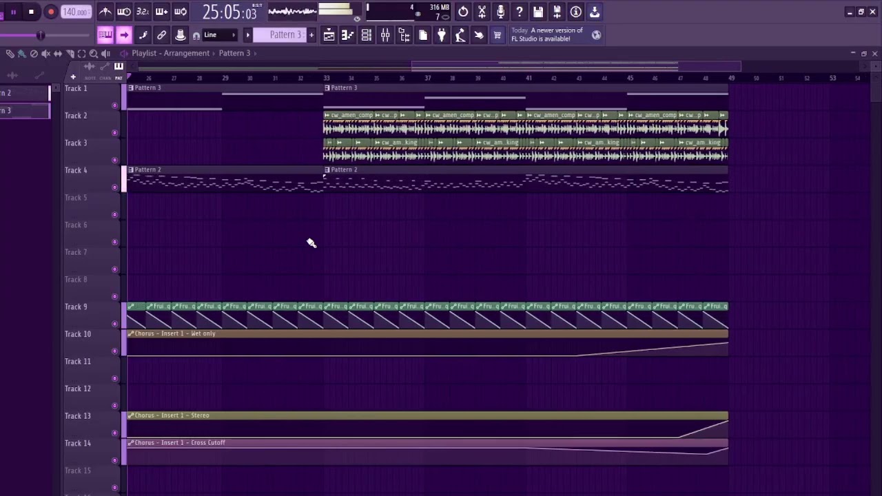Image resolution: width=882 pixels, height=496 pixels.
Task: Select the playlist Delete tool
Action: [34, 53]
